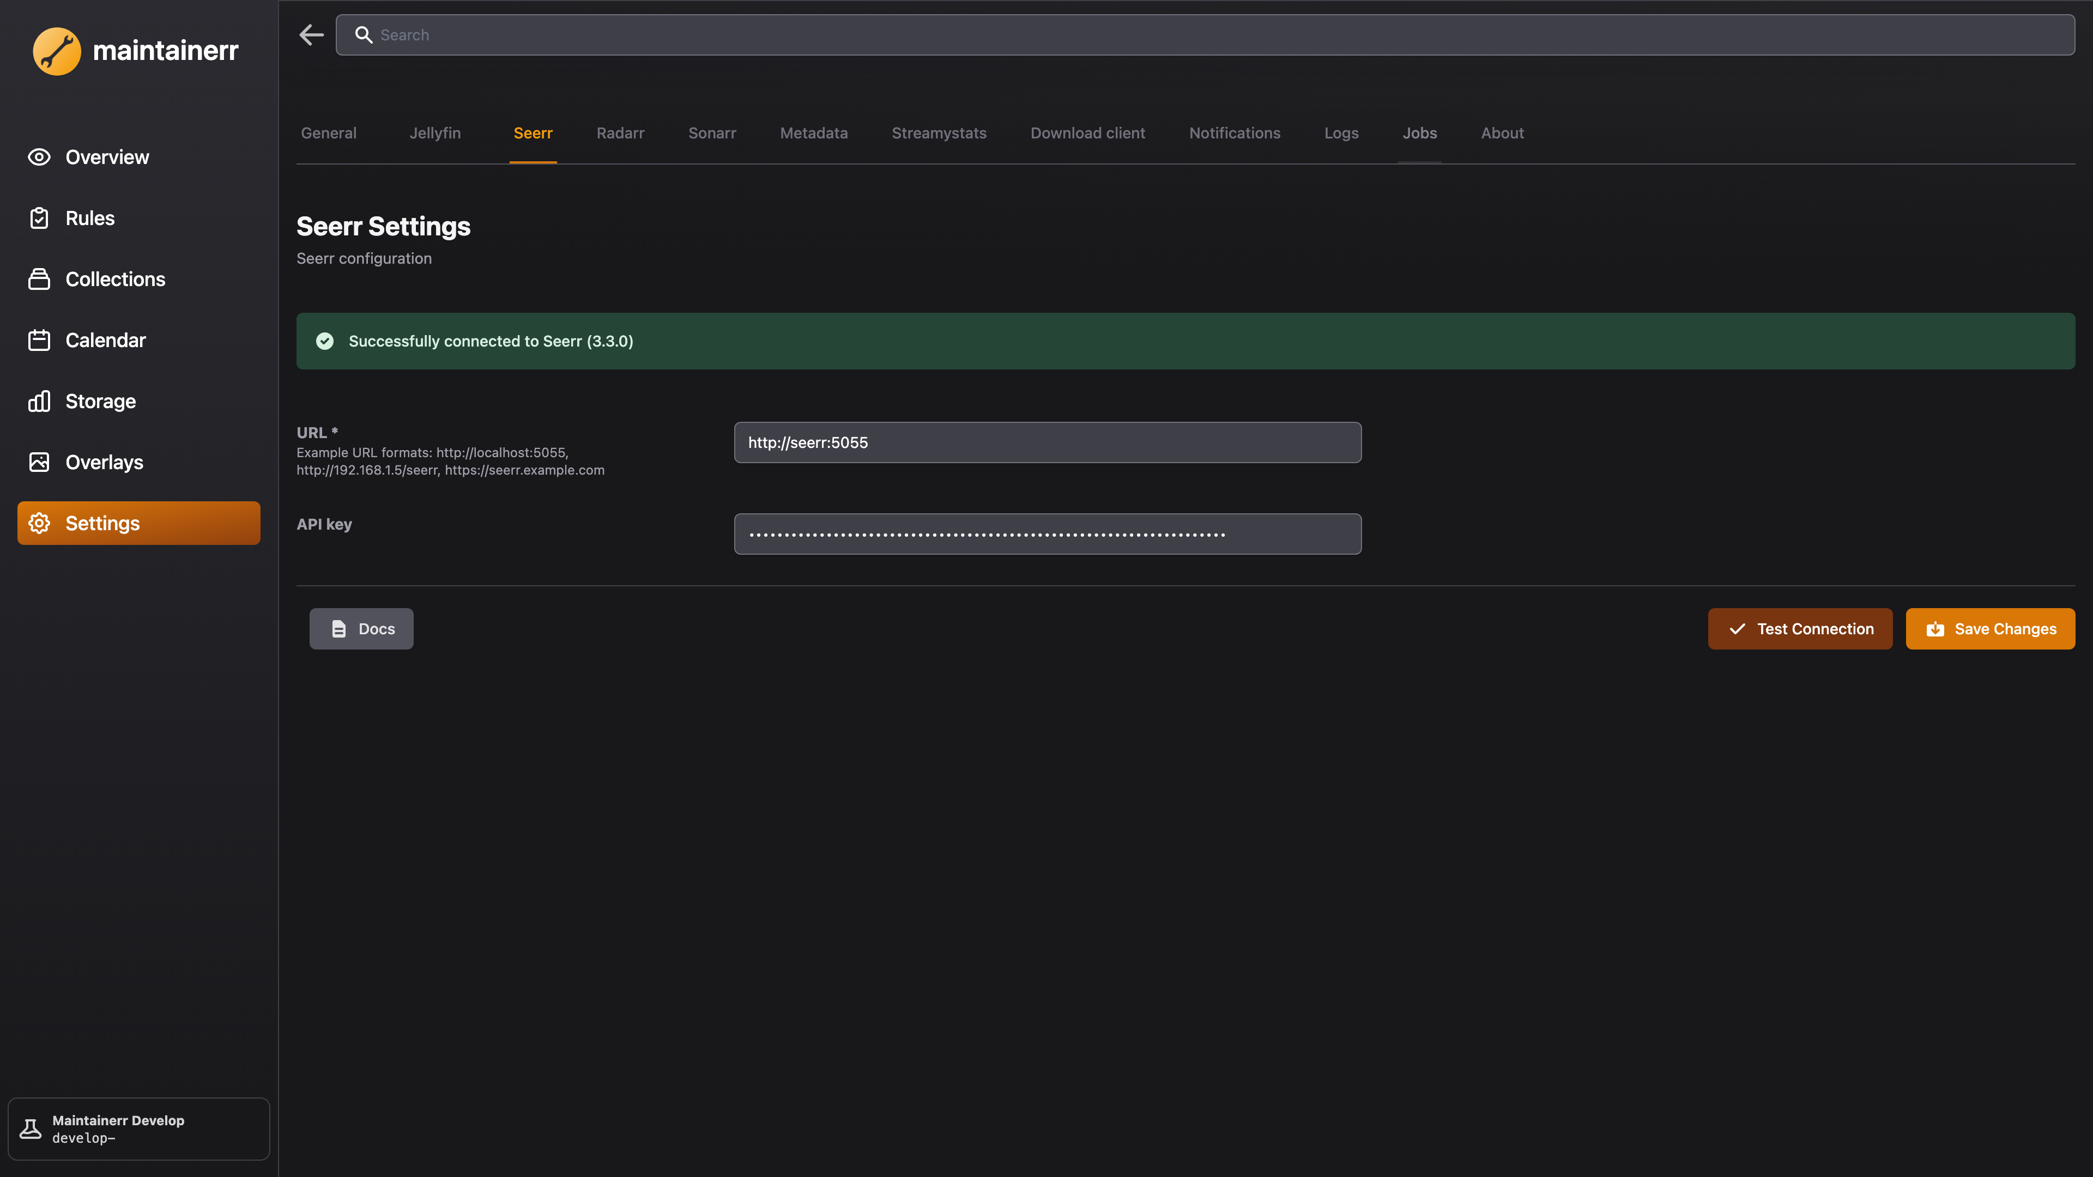Image resolution: width=2093 pixels, height=1177 pixels.
Task: Click the Save Changes disk icon
Action: 1934,629
